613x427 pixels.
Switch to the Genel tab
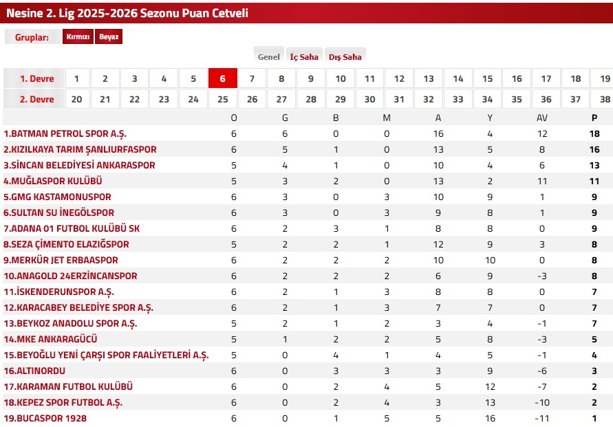pos(269,57)
